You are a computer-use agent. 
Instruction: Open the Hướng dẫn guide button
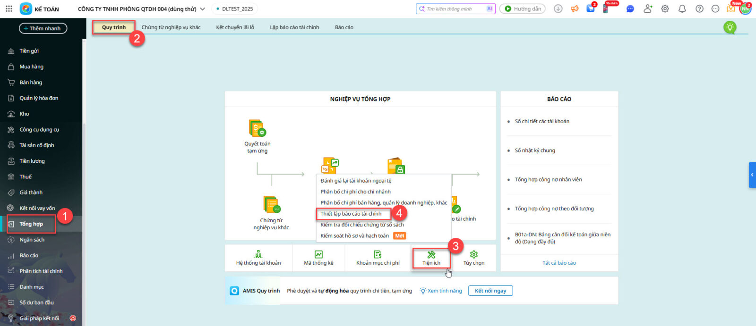[x=522, y=8]
